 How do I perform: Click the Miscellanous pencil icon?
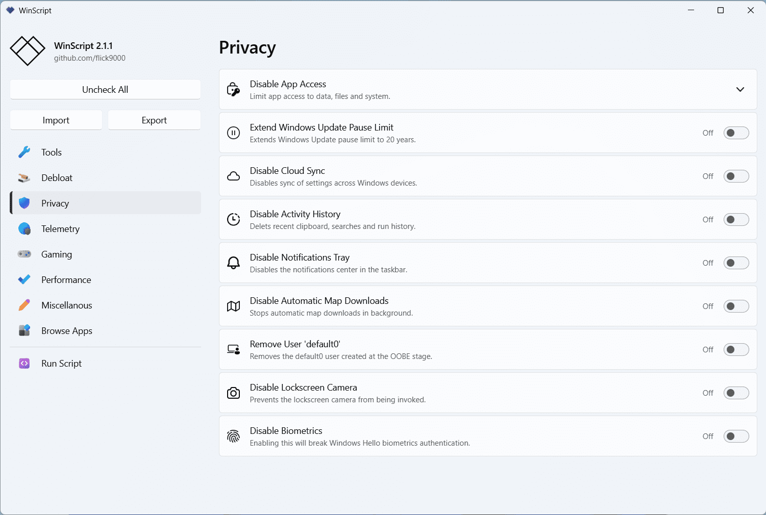[x=24, y=305]
